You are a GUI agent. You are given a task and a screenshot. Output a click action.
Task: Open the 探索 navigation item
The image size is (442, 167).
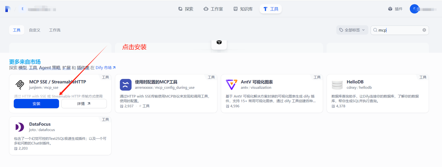click(186, 9)
